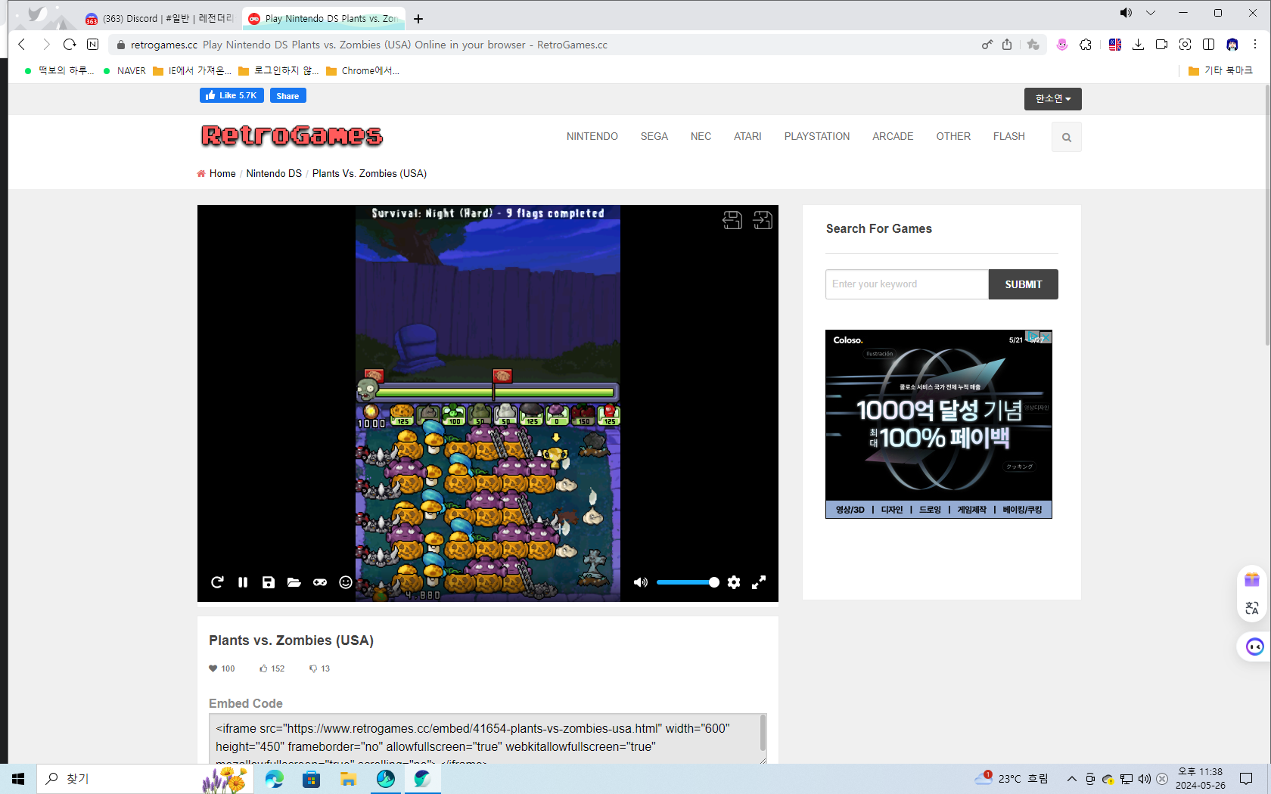The width and height of the screenshot is (1271, 794).
Task: Toggle the browser side panel
Action: [x=1209, y=45]
